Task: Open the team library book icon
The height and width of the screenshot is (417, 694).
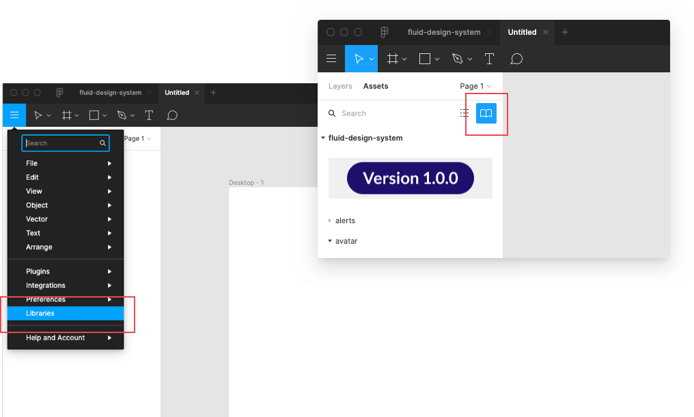Action: click(x=486, y=113)
